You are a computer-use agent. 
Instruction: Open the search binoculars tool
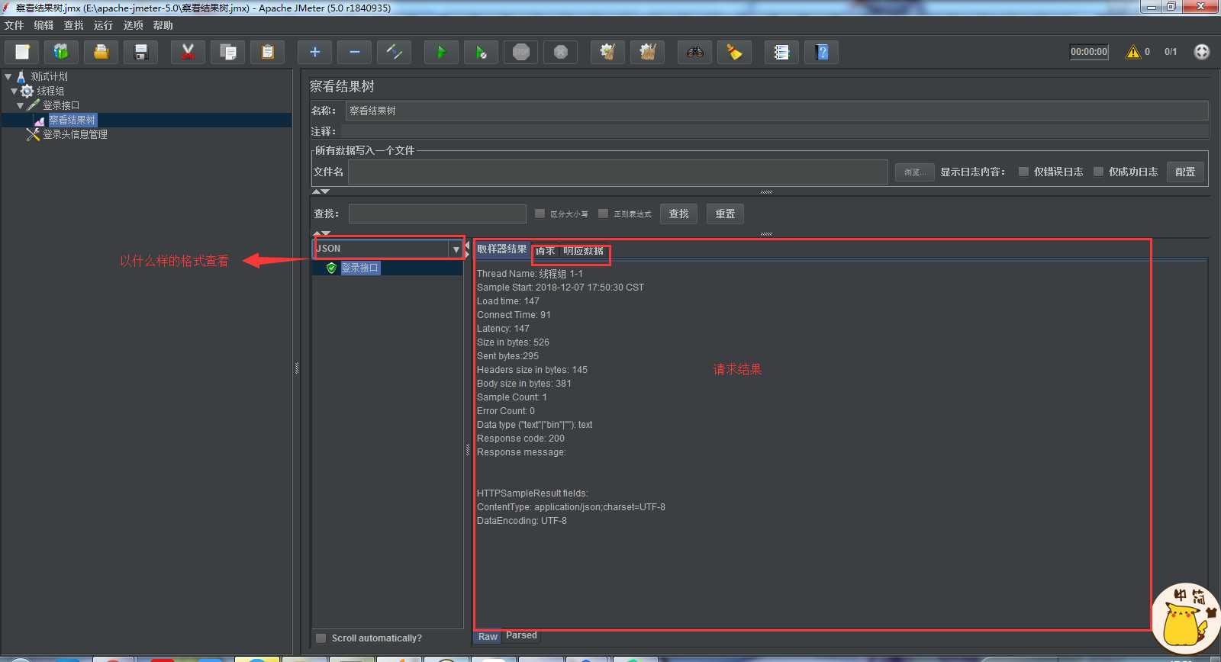click(695, 52)
